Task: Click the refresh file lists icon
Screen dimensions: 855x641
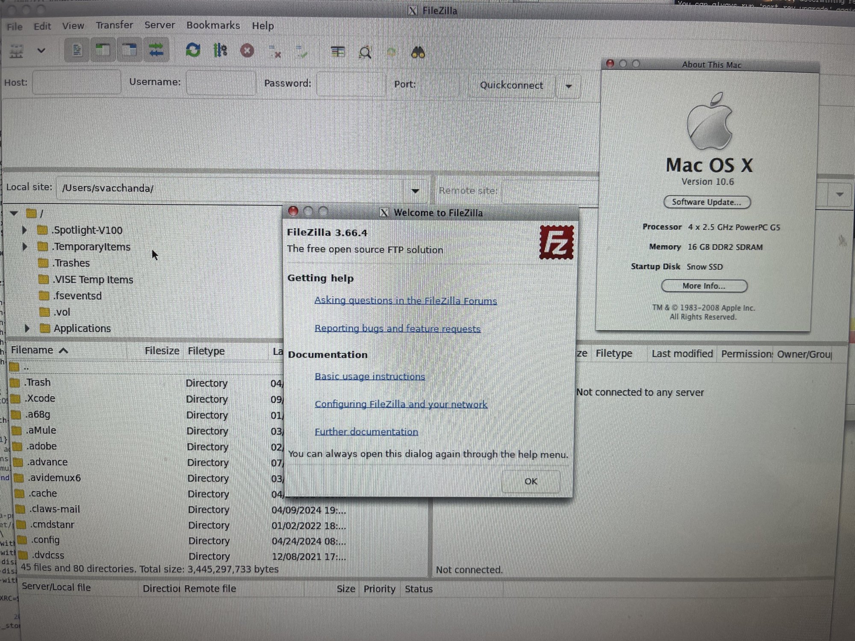Action: click(193, 50)
